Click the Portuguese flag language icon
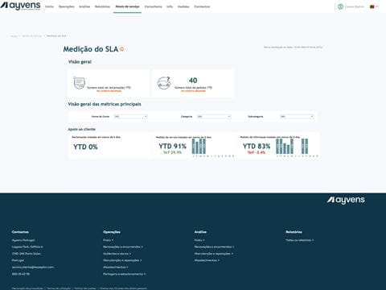The image size is (386, 290). tap(372, 6)
